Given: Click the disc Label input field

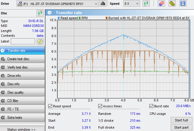Looking at the screenshot, I should (x=23, y=41).
